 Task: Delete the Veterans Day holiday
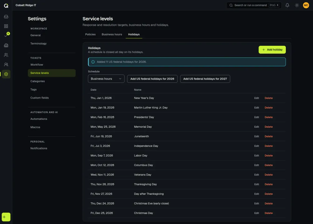point(269,175)
